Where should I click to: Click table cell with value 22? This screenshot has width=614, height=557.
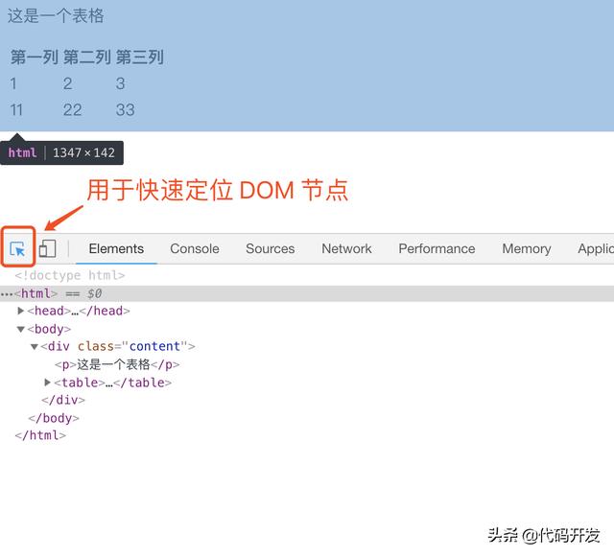(x=73, y=110)
